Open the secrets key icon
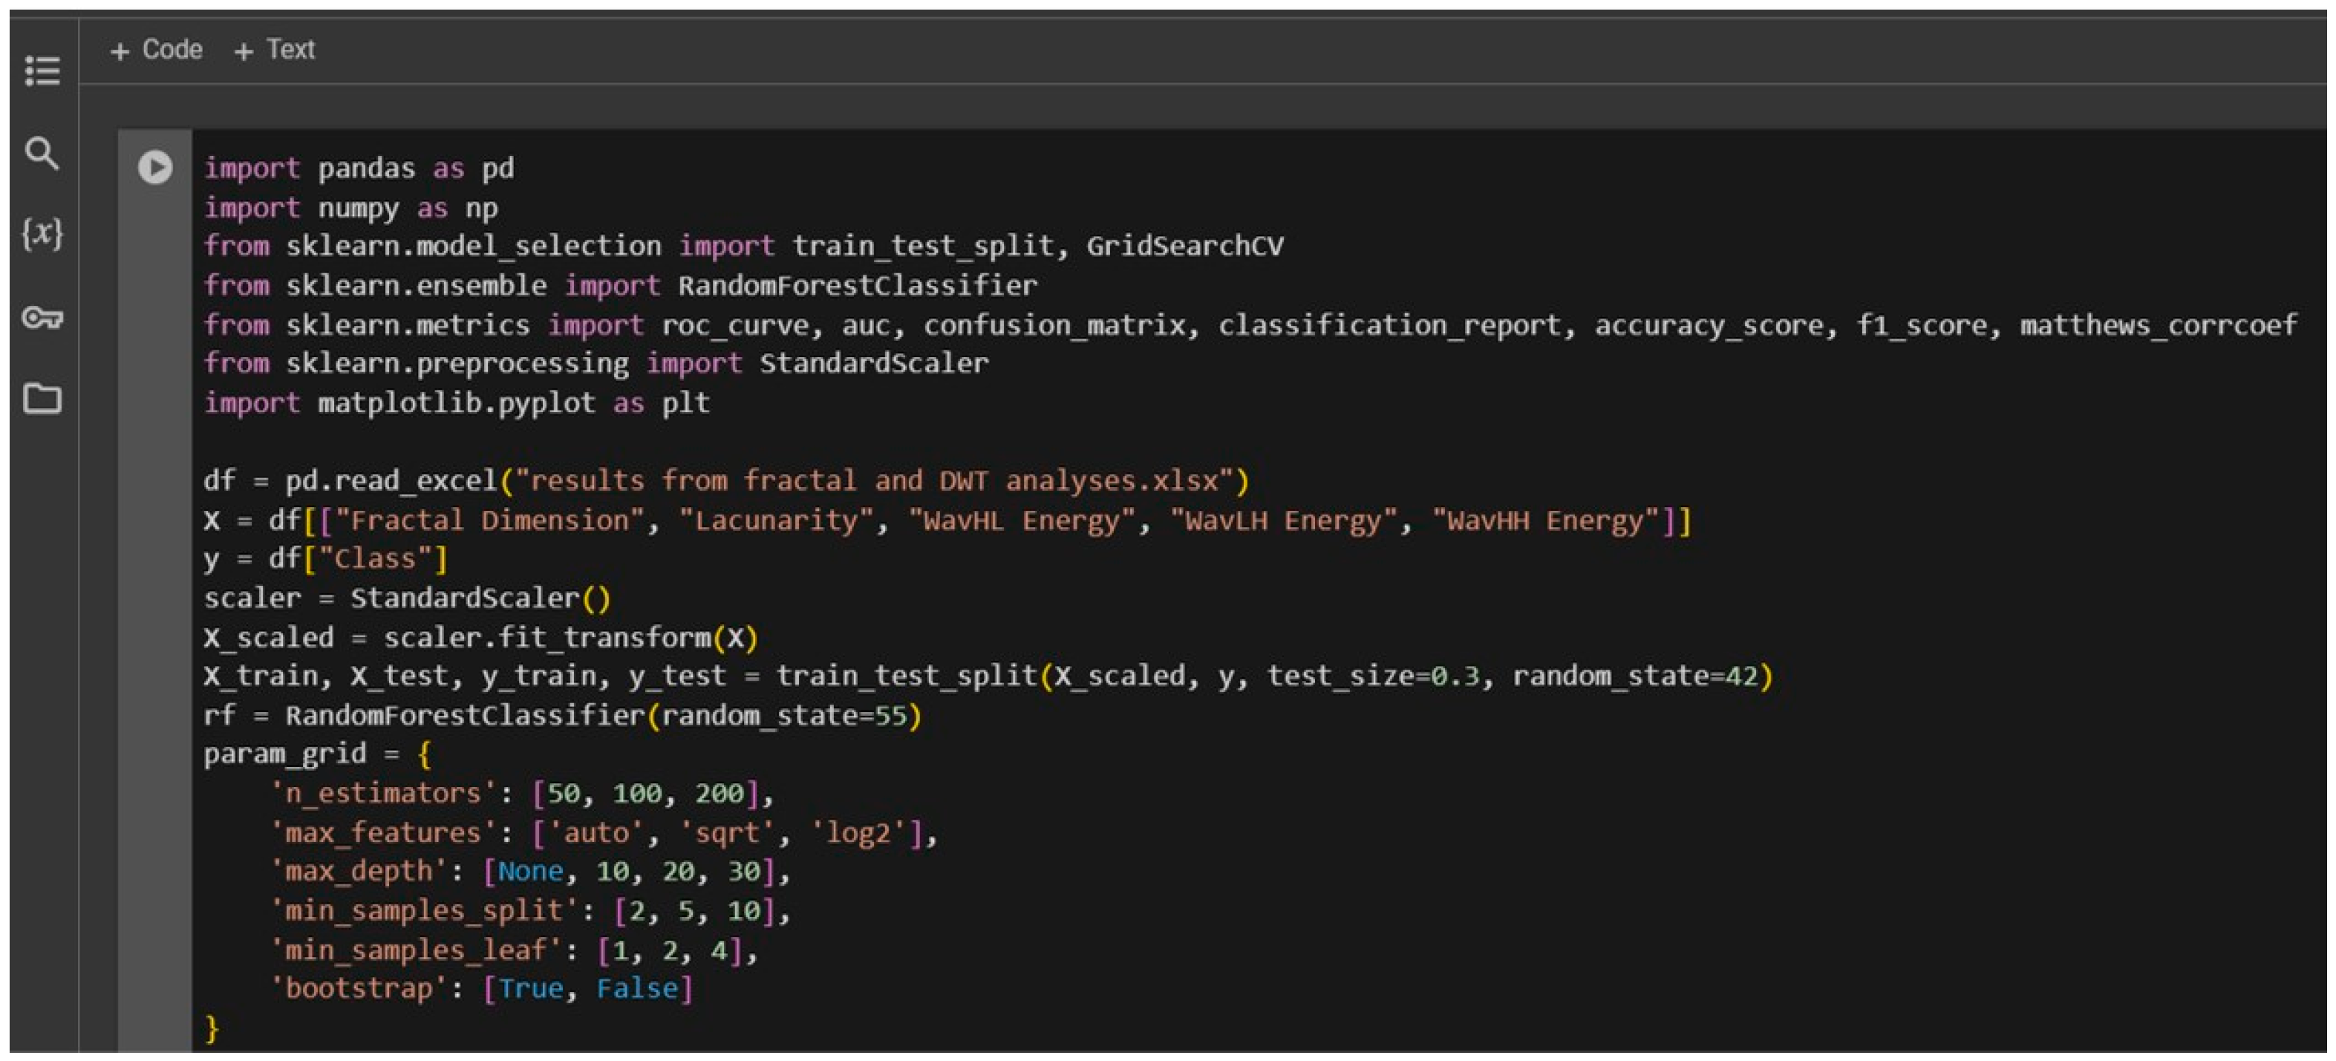This screenshot has width=2336, height=1061. click(x=42, y=317)
